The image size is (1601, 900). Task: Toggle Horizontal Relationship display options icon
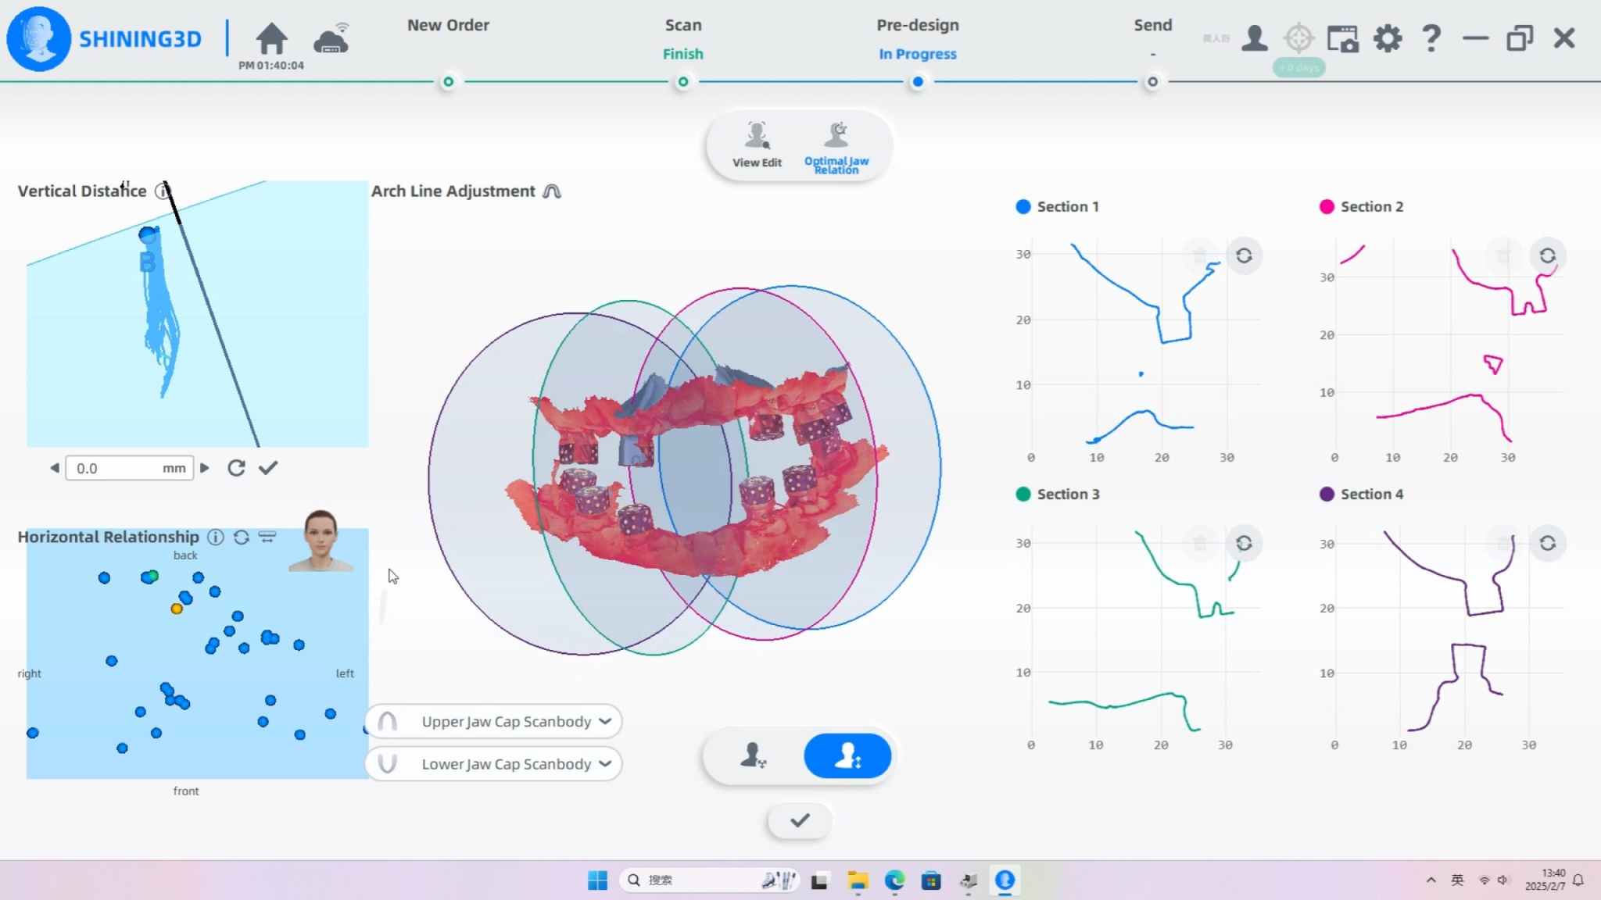coord(267,537)
